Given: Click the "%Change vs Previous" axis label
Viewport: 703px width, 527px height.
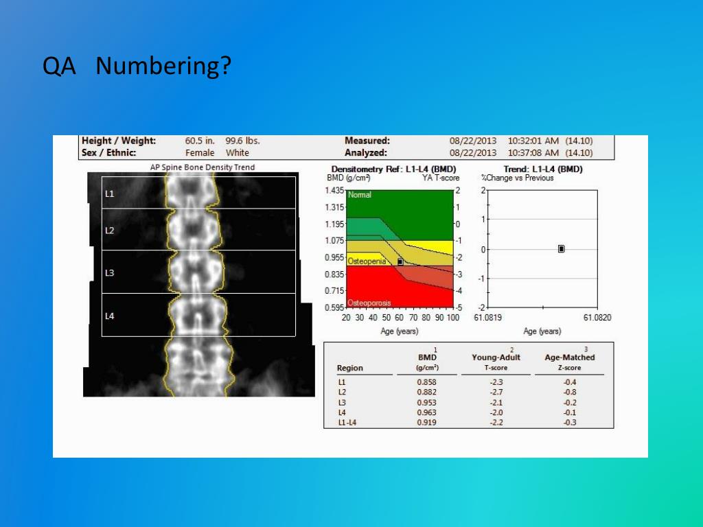Looking at the screenshot, I should point(518,178).
